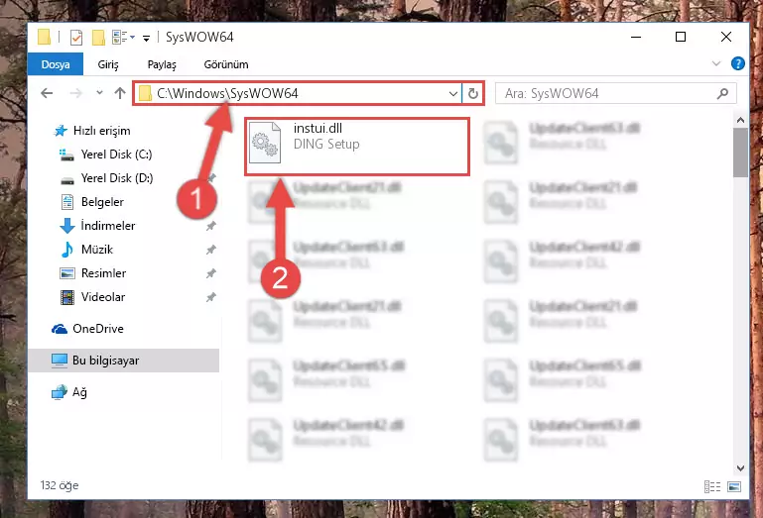Switch to the Paylaş ribbon tab
Image resolution: width=763 pixels, height=518 pixels.
(x=162, y=64)
